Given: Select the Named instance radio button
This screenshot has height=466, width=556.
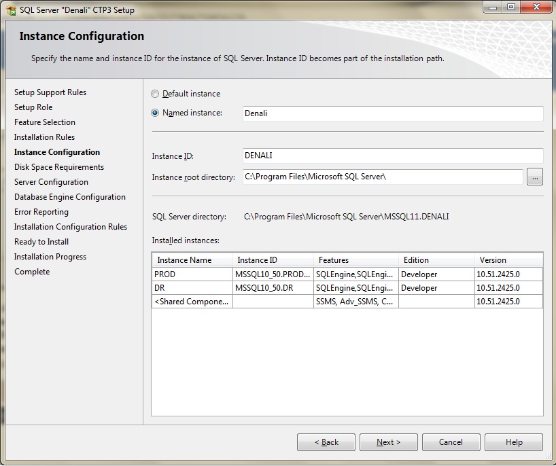Looking at the screenshot, I should tap(156, 113).
